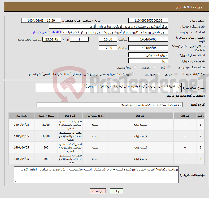Screen dimensions: 209x198
Task: Click the استان محل تحویل field
Action: click(x=148, y=55)
